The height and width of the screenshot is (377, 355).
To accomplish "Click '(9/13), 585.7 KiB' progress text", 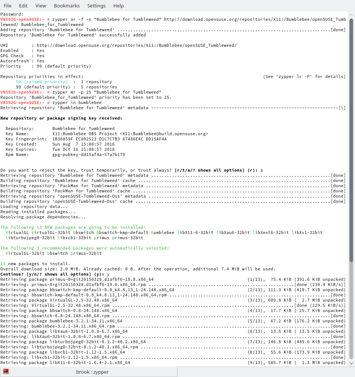I will click(270, 363).
